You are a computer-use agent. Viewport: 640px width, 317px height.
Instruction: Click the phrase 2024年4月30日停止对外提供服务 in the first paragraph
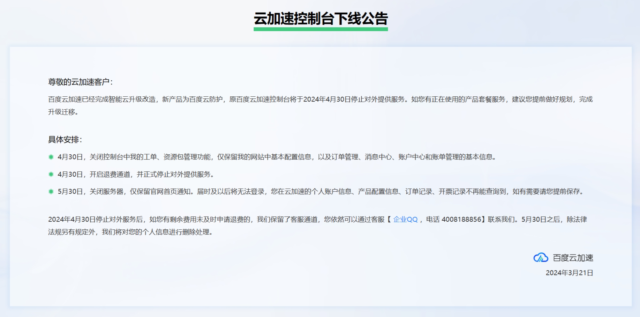pyautogui.click(x=354, y=99)
